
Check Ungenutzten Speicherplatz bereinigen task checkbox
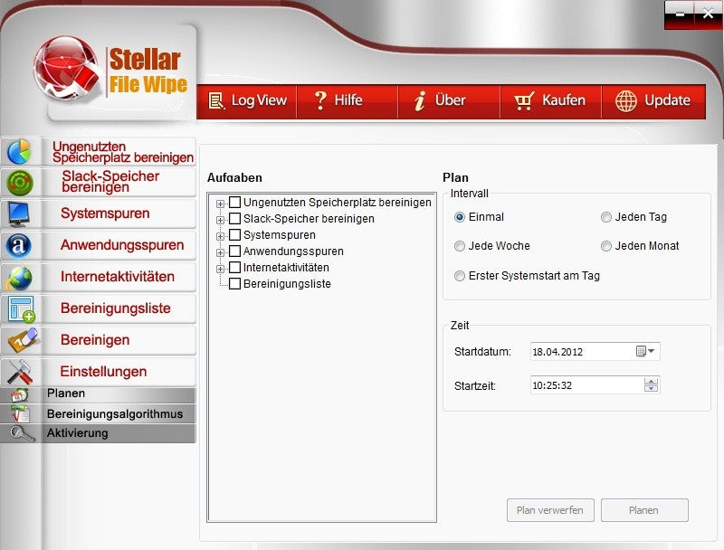(234, 202)
